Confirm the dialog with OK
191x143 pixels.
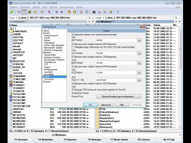tap(90, 105)
